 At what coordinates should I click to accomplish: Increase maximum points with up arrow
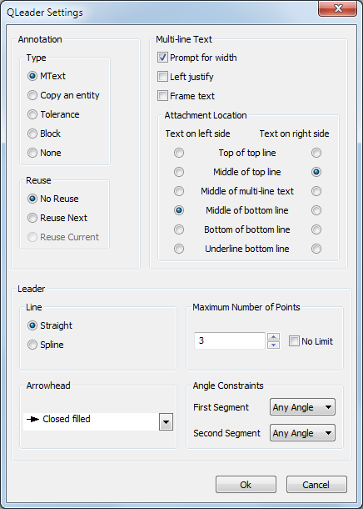pyautogui.click(x=274, y=336)
